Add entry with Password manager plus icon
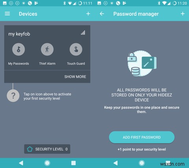The height and width of the screenshot is (168, 189). pos(183,14)
